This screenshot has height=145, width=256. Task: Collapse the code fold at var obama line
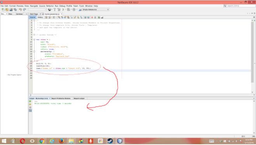coord(34,40)
